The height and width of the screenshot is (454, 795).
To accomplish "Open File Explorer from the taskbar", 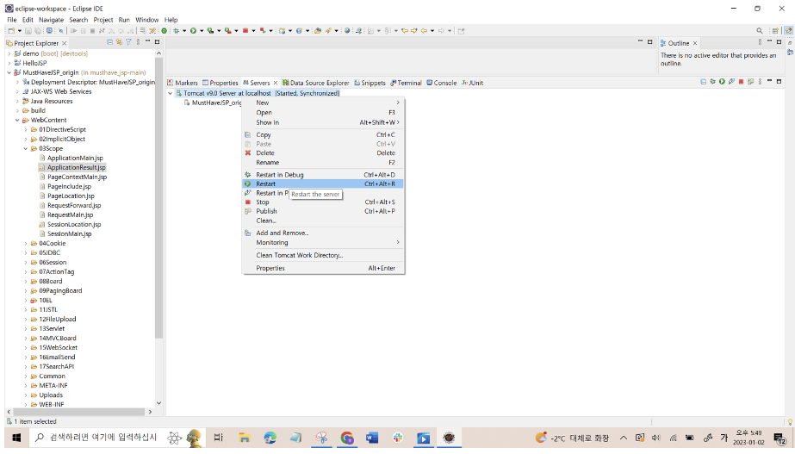I will click(245, 438).
